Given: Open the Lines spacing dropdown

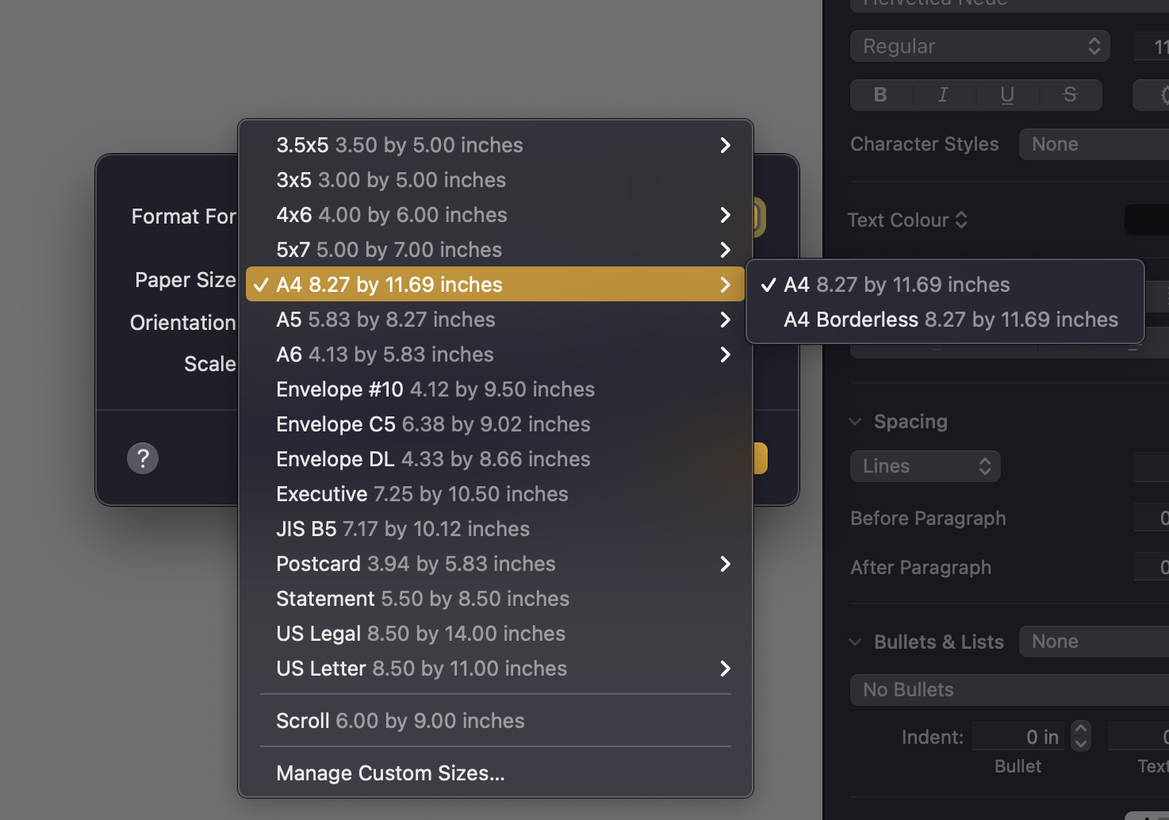Looking at the screenshot, I should click(x=925, y=466).
